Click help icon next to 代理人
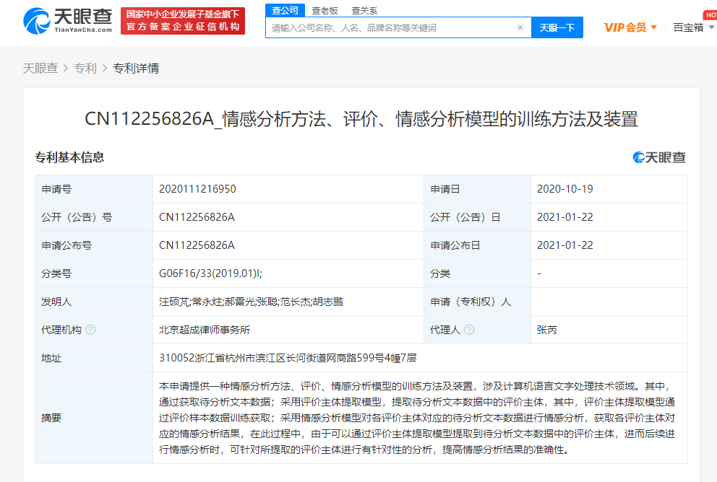 click(x=469, y=330)
